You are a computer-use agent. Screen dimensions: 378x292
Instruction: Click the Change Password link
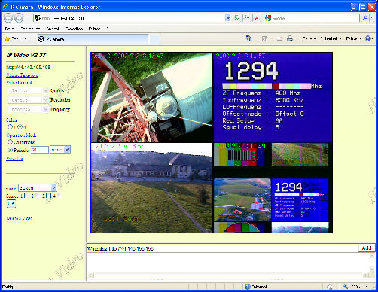(22, 75)
